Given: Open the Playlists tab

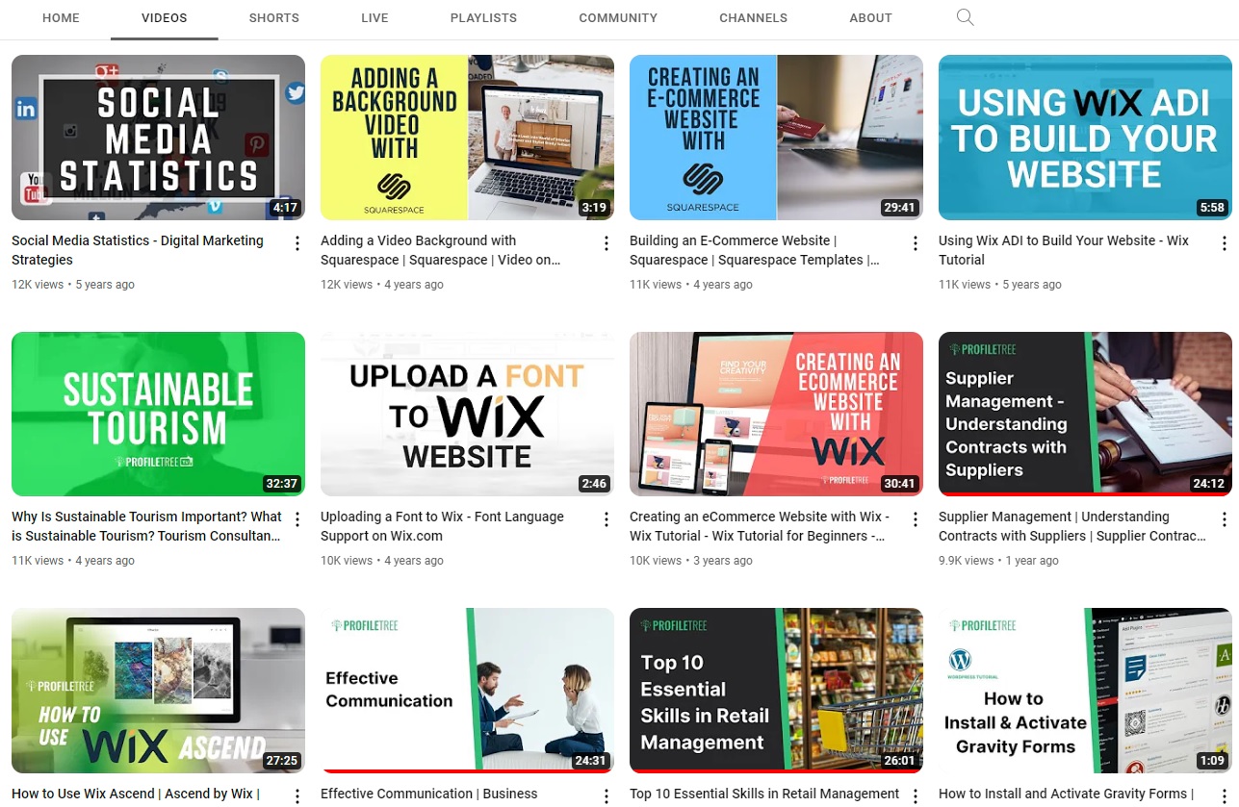Looking at the screenshot, I should (x=483, y=18).
